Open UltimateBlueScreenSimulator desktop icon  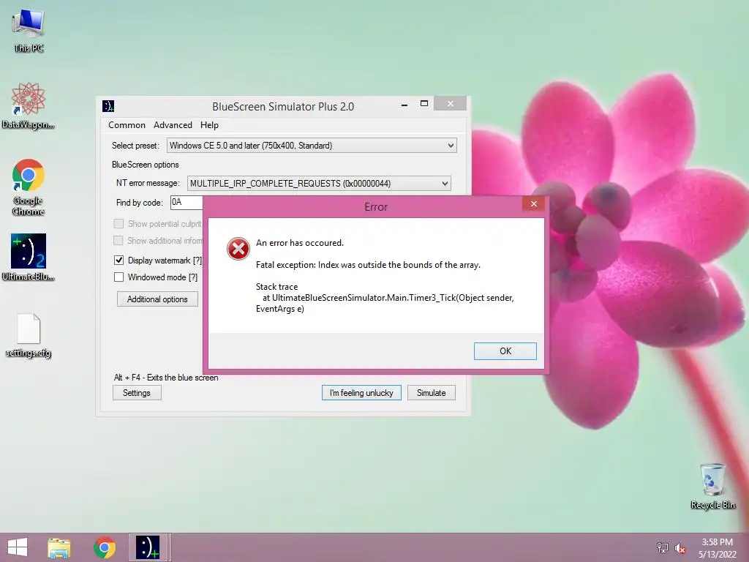click(x=29, y=257)
